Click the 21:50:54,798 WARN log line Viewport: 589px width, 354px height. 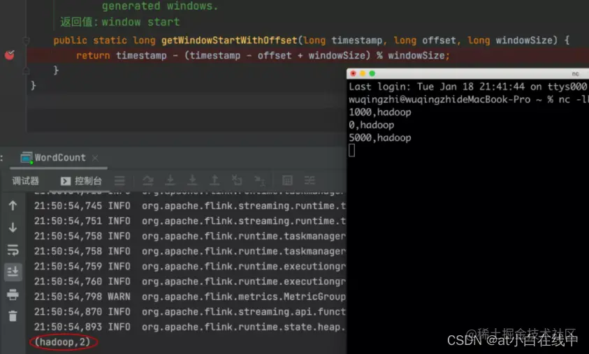190,297
